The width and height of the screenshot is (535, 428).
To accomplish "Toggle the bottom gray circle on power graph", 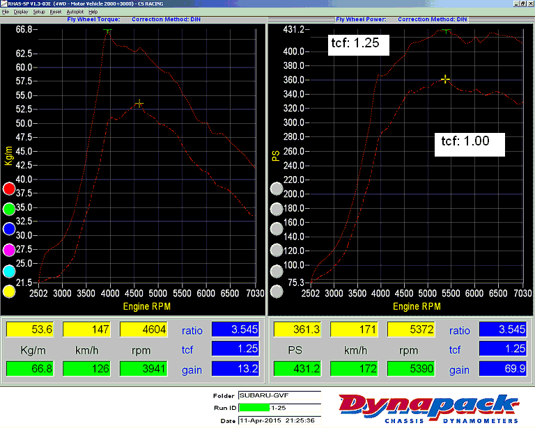I will coord(277,292).
